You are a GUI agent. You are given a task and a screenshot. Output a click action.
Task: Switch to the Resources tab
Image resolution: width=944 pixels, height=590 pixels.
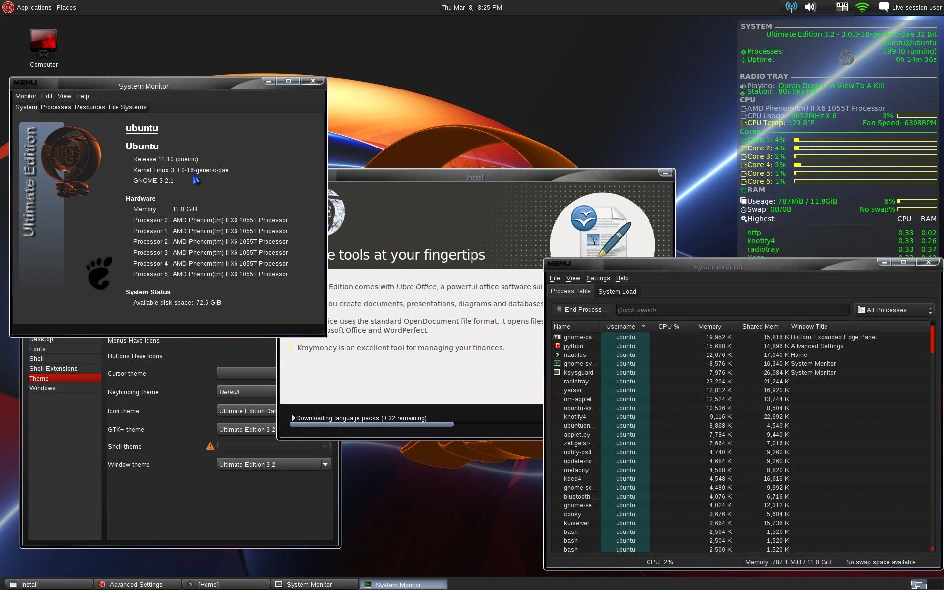(x=89, y=107)
